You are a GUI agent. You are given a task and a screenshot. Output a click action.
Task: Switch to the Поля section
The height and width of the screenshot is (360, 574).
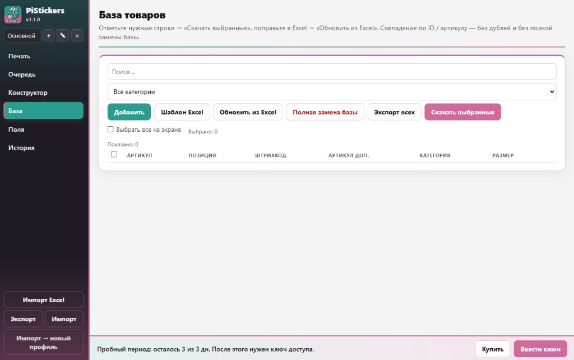(44, 130)
